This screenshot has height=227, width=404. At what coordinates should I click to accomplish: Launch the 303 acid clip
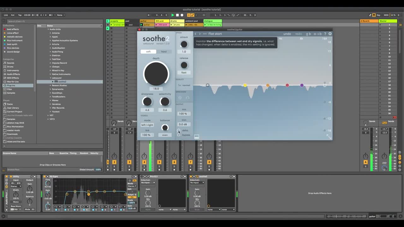pyautogui.click(x=157, y=25)
